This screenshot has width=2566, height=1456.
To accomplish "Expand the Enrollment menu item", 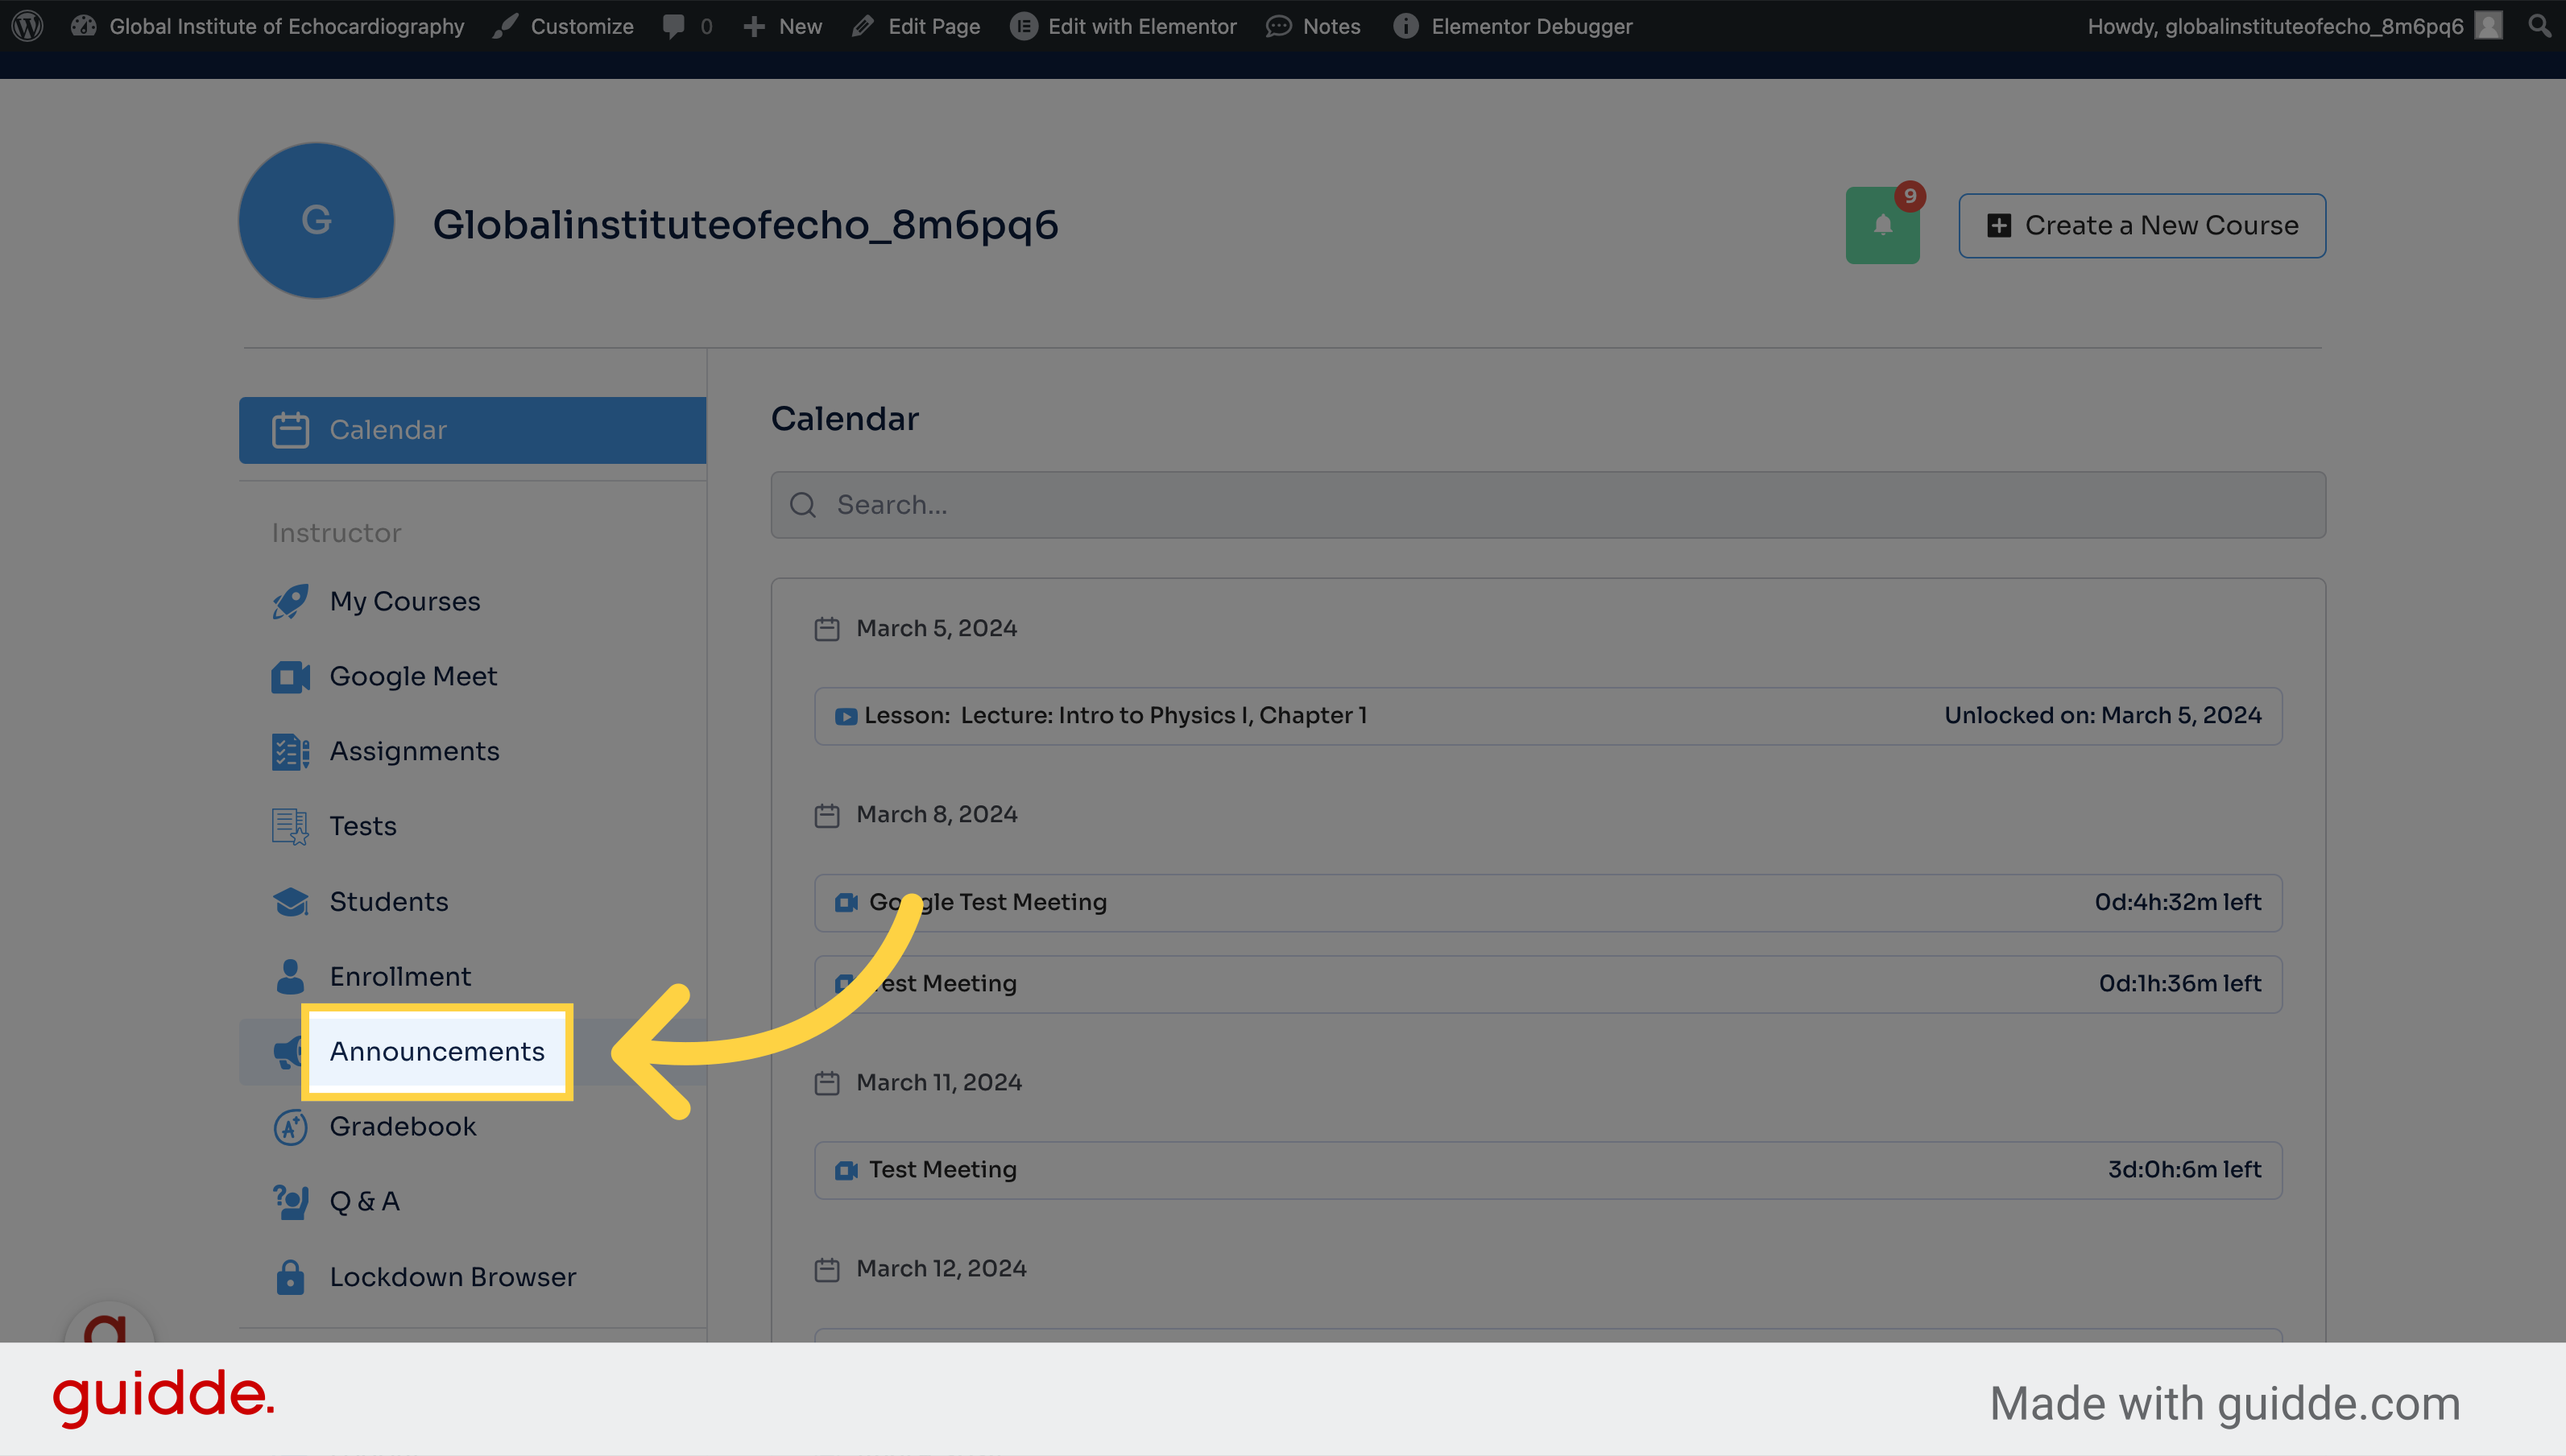I will [402, 974].
